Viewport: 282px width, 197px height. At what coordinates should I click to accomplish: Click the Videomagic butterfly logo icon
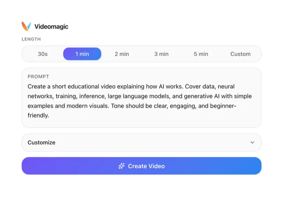(x=26, y=26)
